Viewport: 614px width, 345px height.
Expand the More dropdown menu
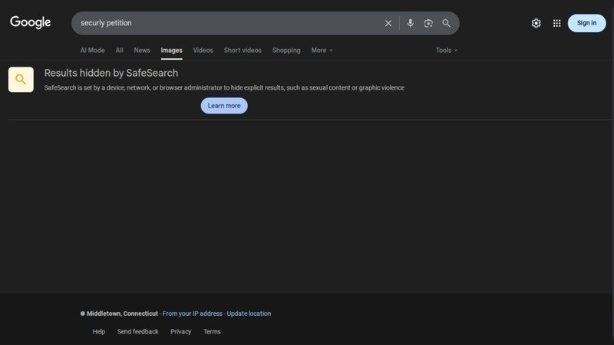[322, 51]
